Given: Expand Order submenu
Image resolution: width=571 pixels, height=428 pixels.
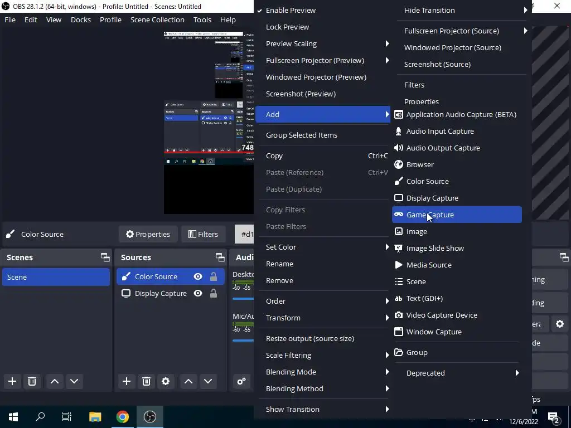Looking at the screenshot, I should pyautogui.click(x=323, y=301).
